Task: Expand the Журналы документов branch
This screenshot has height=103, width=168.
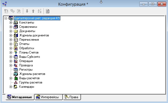Action: [x=11, y=35]
